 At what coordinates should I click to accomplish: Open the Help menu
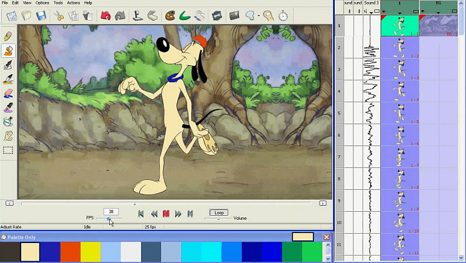tap(88, 3)
